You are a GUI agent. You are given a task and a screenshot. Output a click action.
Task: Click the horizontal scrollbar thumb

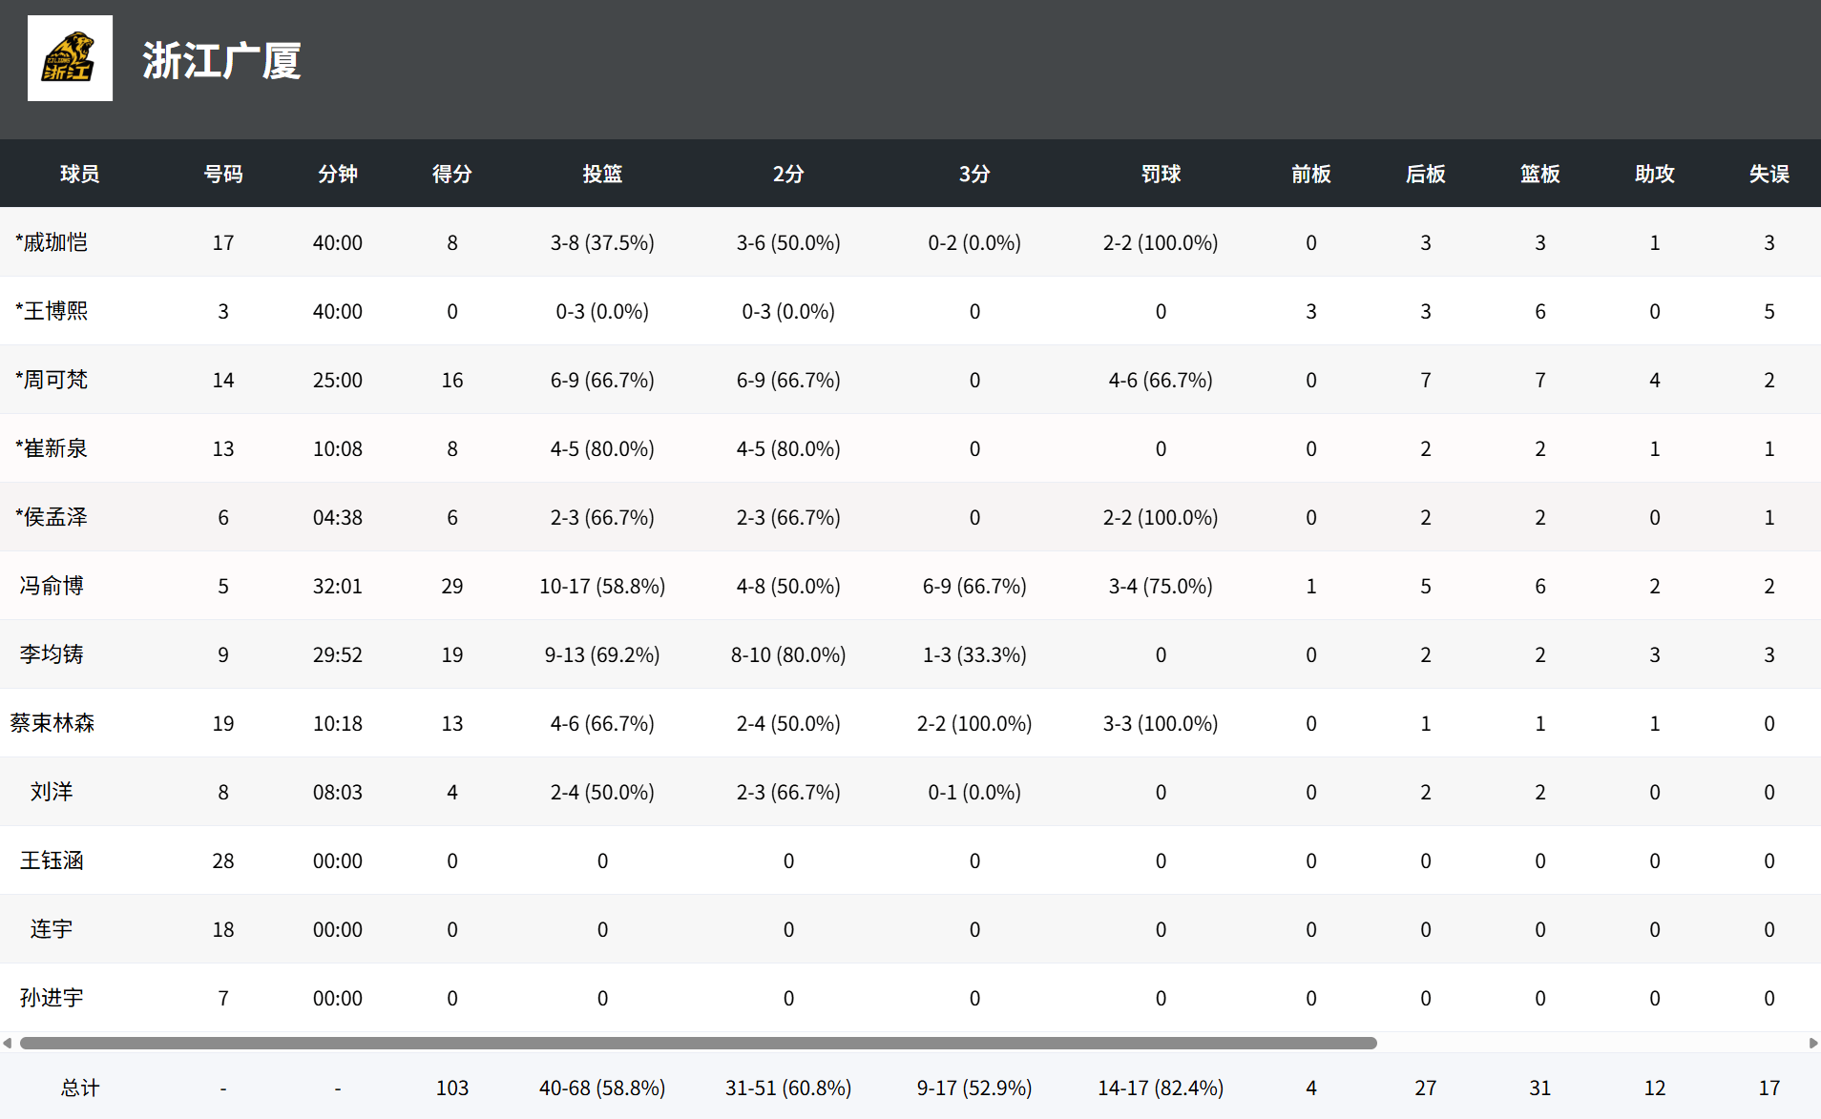click(697, 1043)
